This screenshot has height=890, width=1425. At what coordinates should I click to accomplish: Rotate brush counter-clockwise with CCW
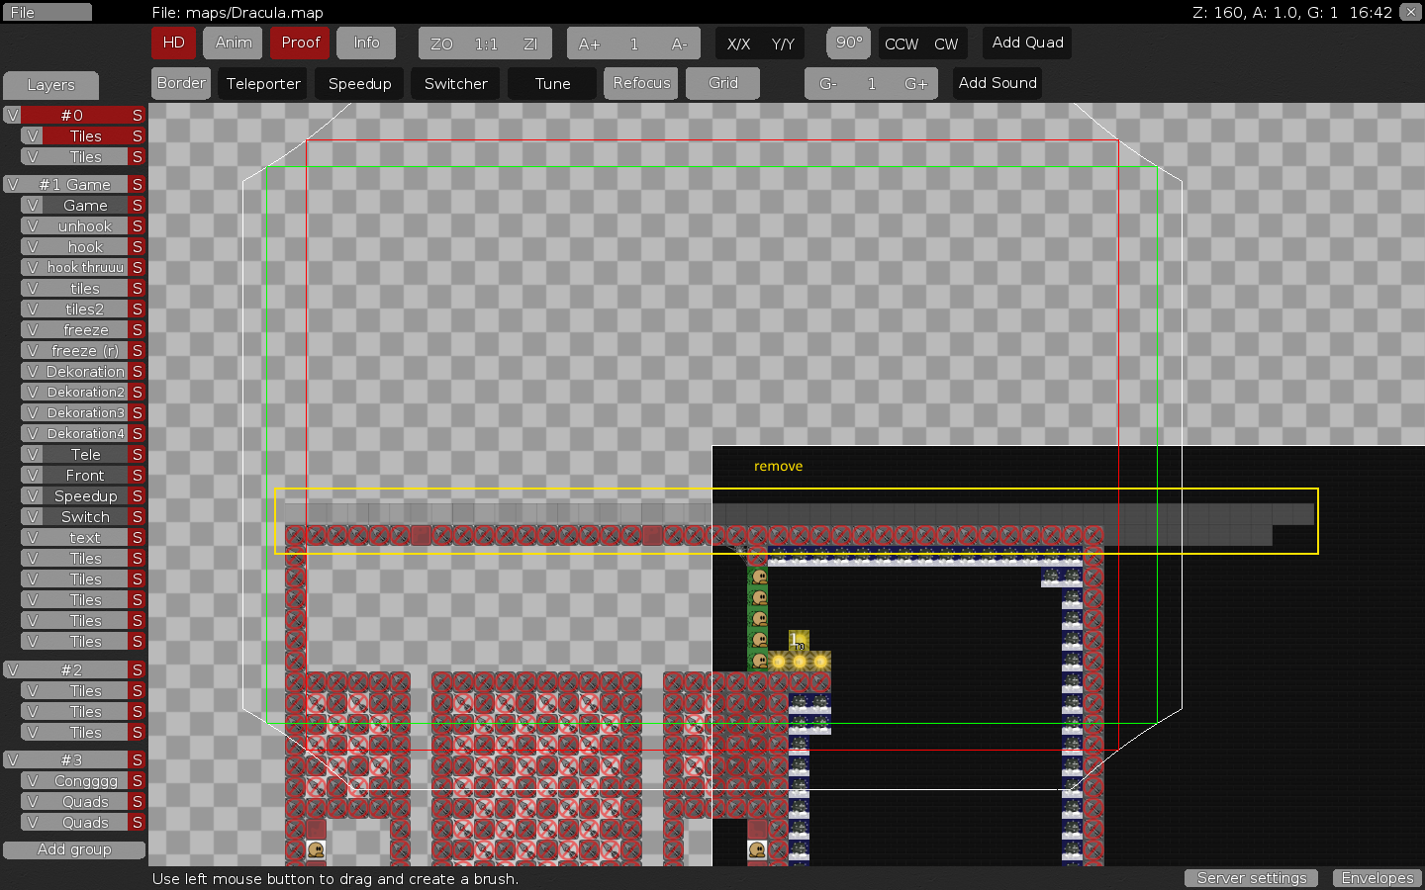(902, 44)
